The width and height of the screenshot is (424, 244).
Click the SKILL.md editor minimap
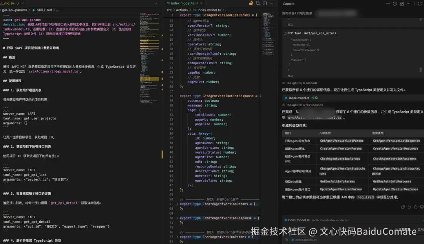click(x=150, y=58)
